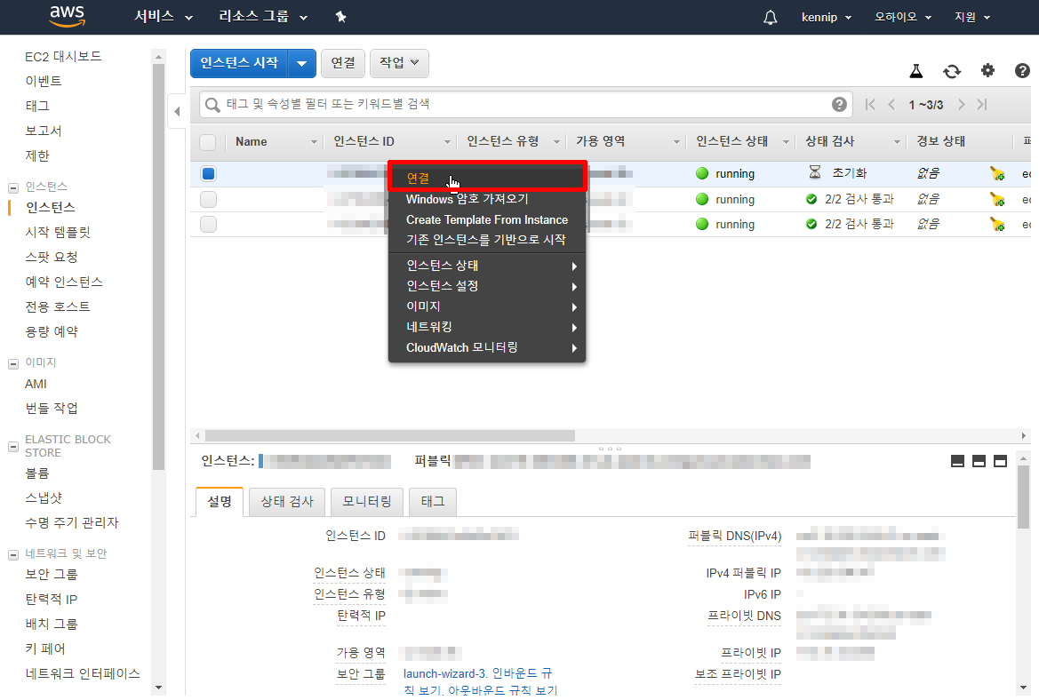Open the 네트워킹 submenu
Image resolution: width=1039 pixels, height=700 pixels.
tap(487, 327)
